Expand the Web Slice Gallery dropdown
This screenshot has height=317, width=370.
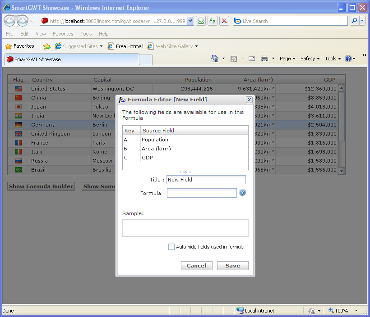196,46
